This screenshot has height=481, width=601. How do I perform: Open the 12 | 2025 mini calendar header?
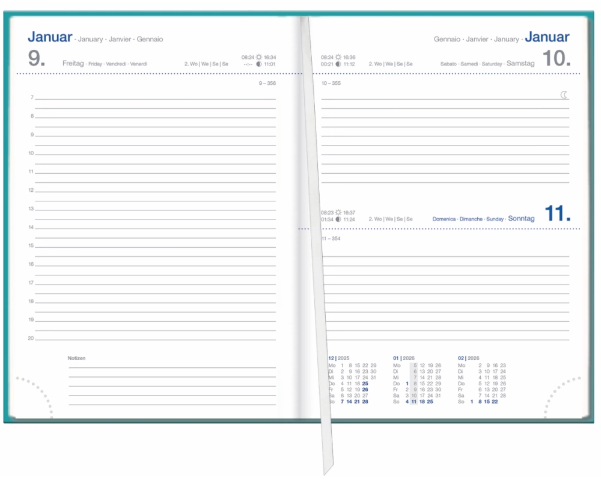coord(340,358)
